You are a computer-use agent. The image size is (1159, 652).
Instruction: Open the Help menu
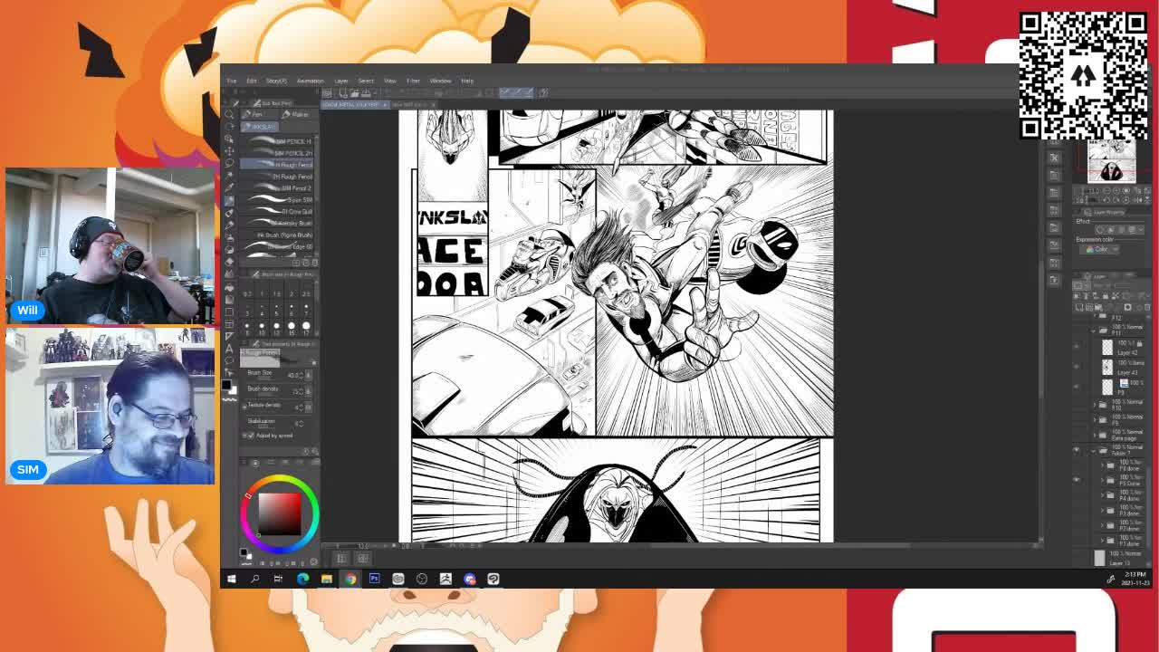click(467, 81)
